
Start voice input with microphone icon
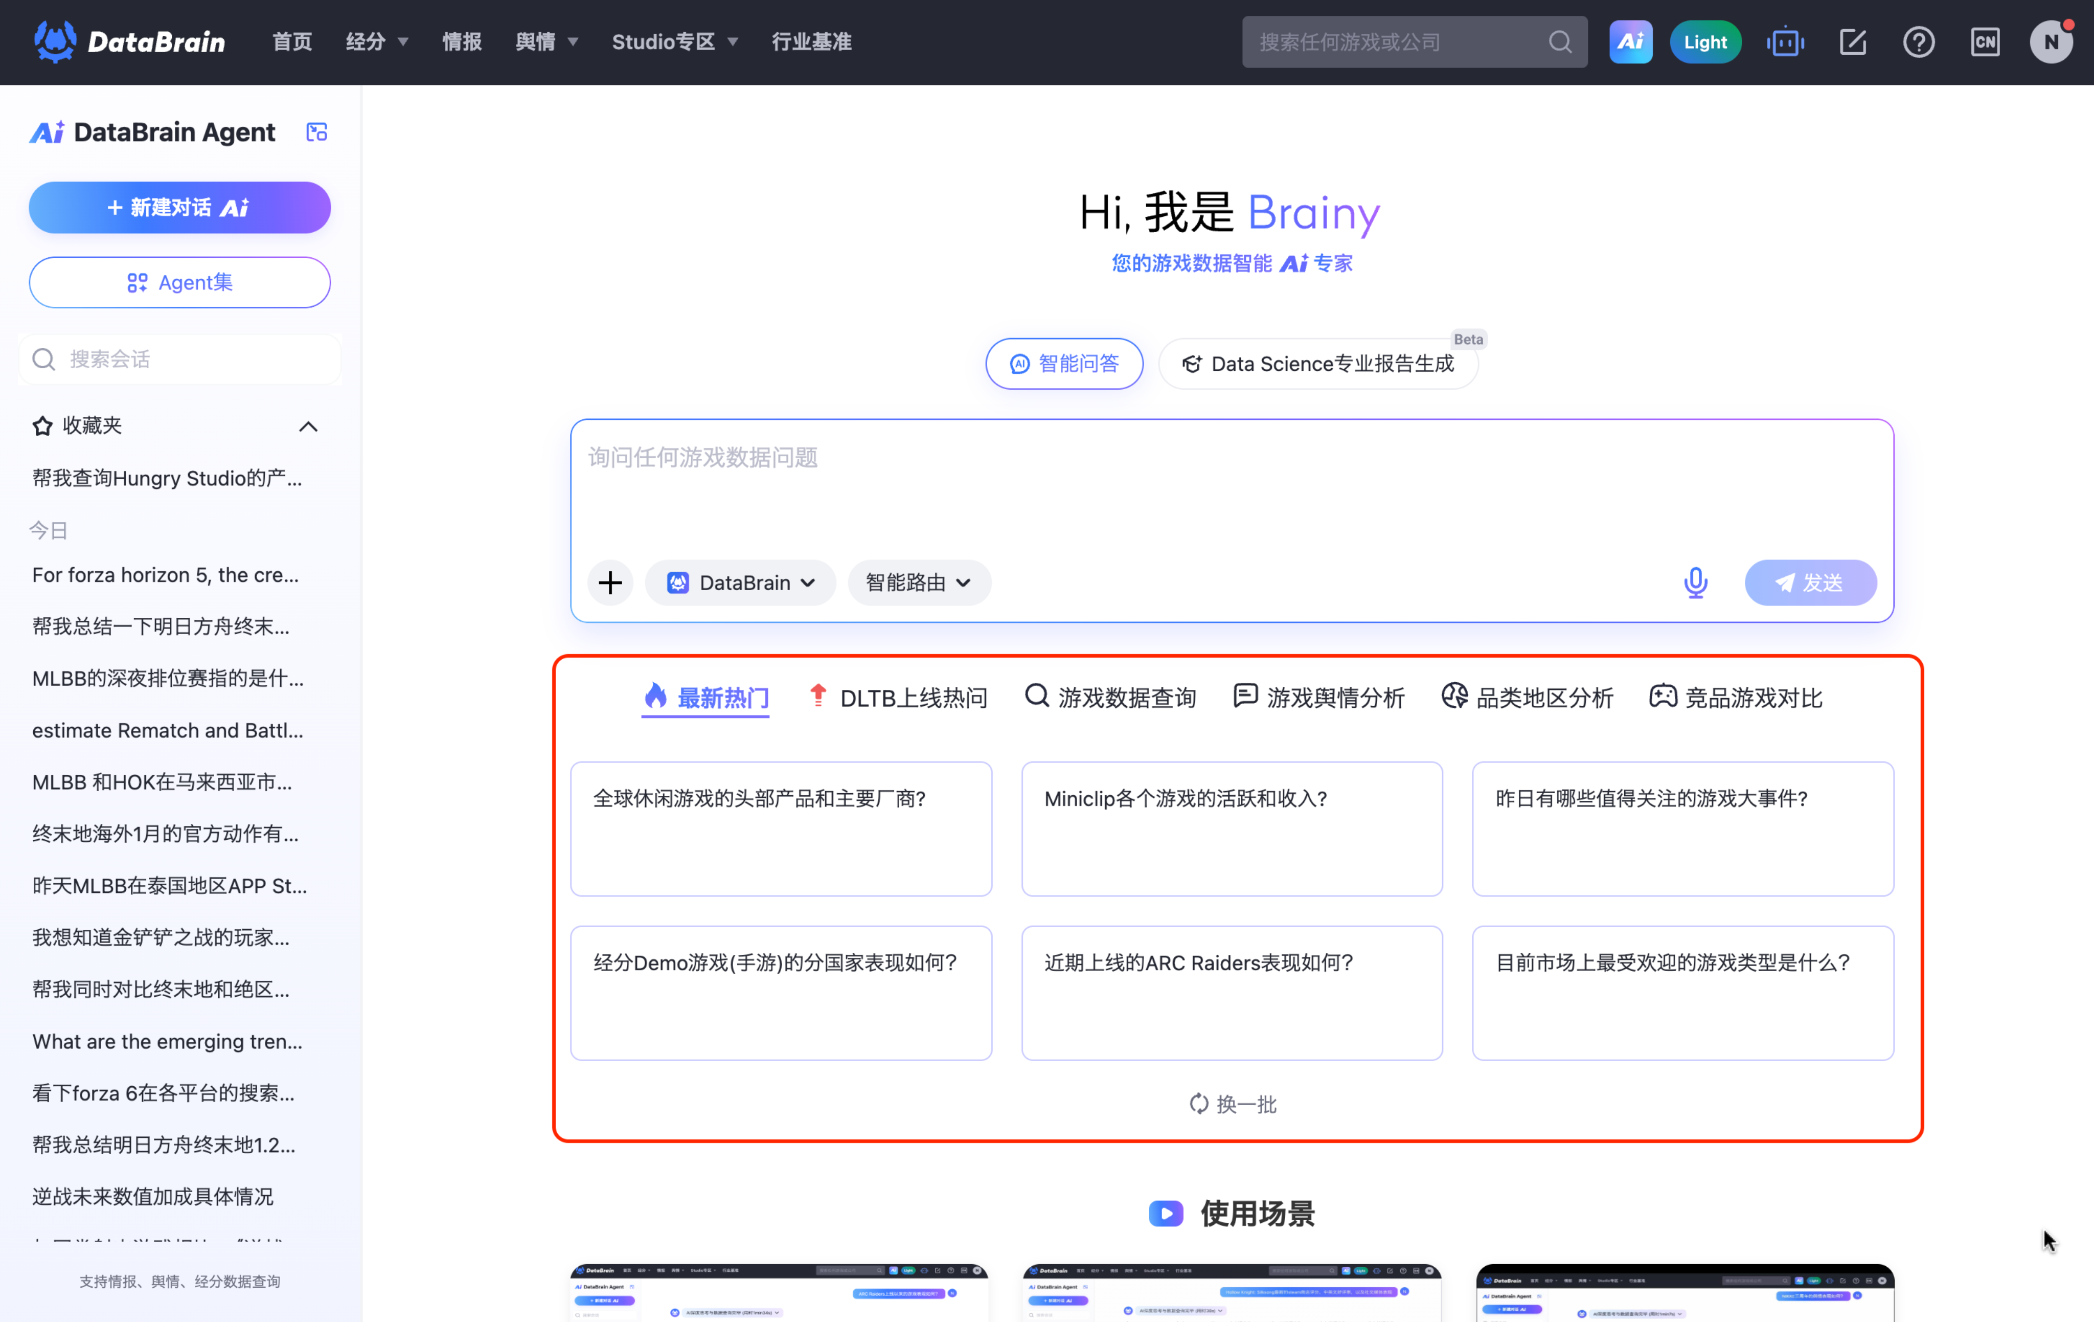click(x=1695, y=582)
